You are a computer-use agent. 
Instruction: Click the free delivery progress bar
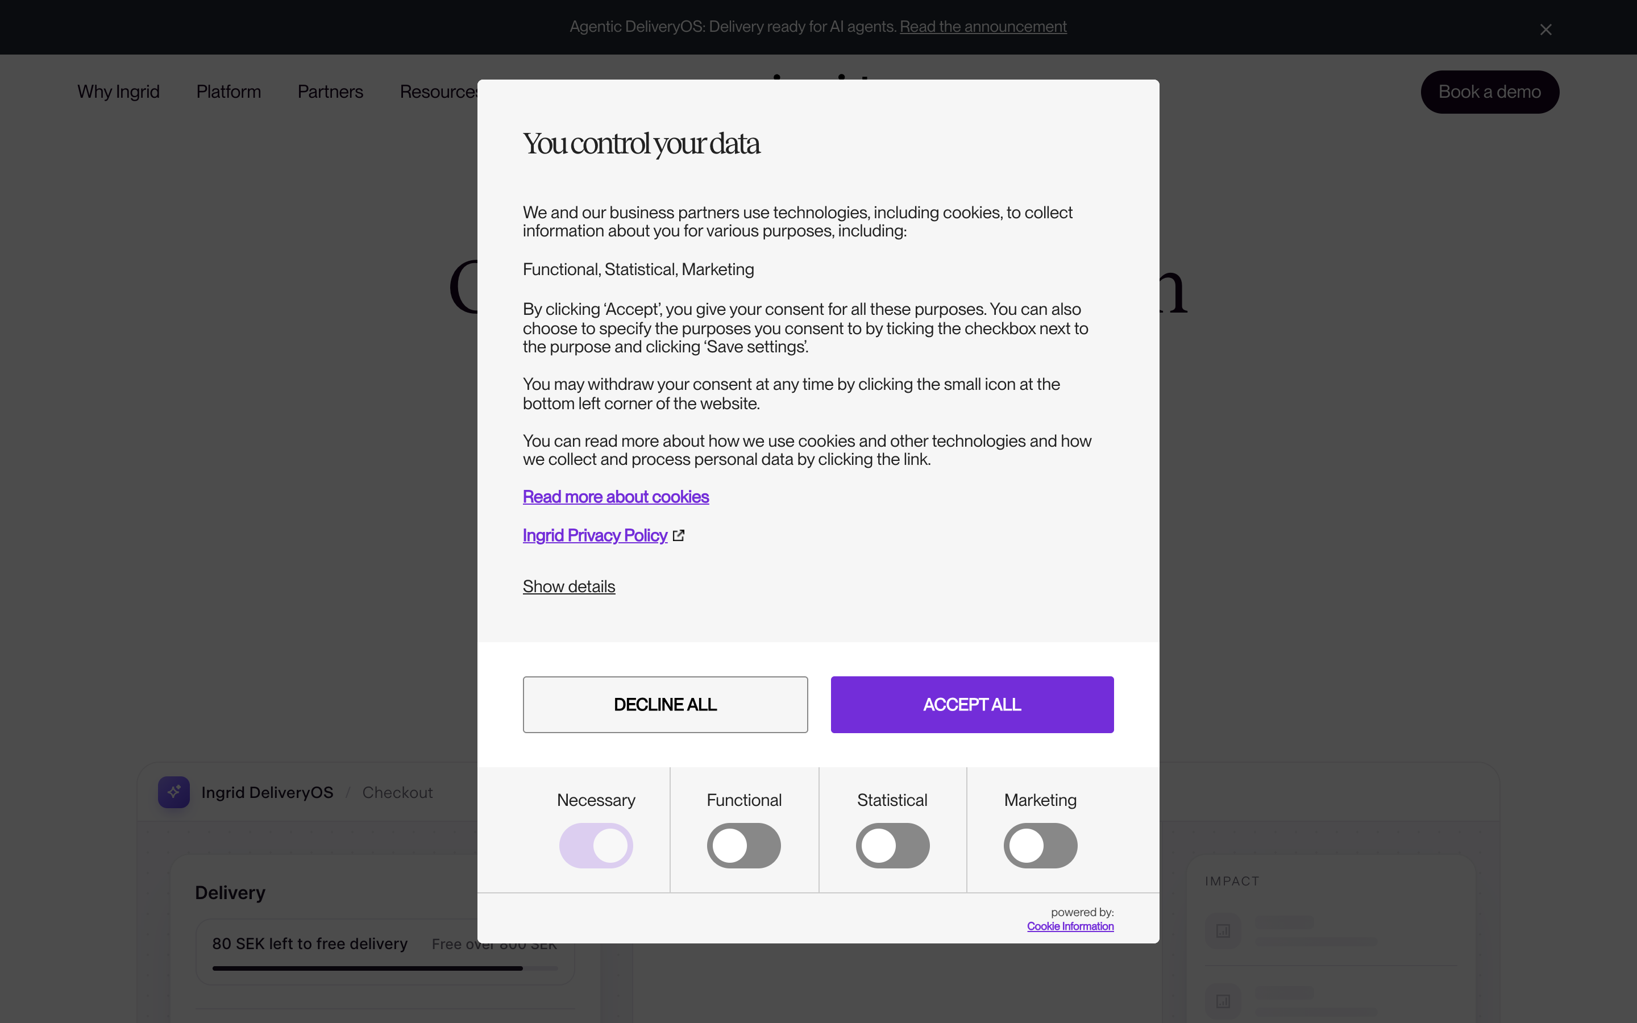[x=385, y=968]
